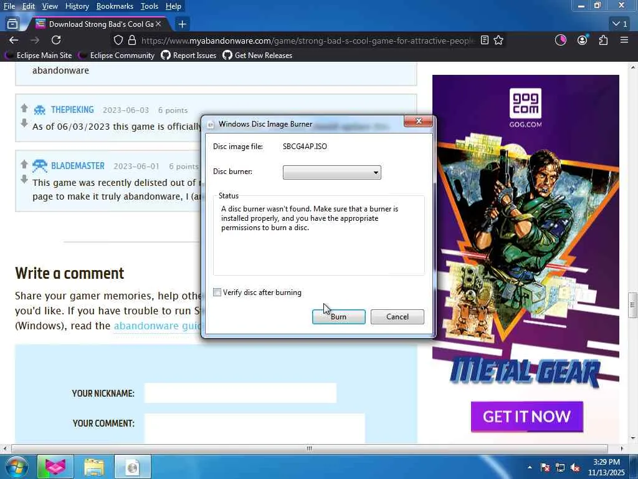Click THEPIEKING's invader avatar icon
The image size is (638, 479).
tap(39, 110)
